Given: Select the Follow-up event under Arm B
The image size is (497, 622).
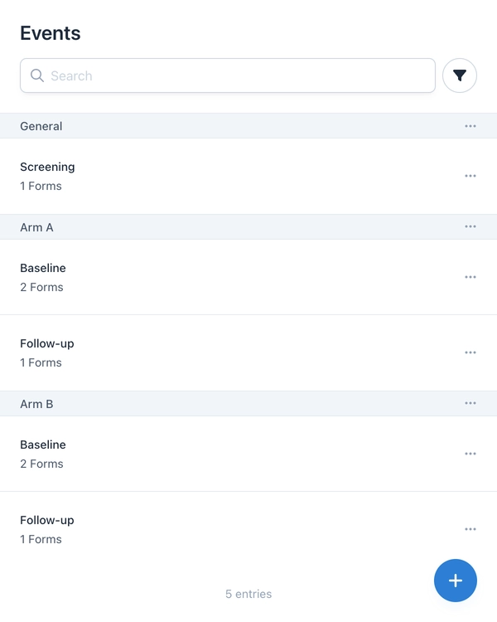Looking at the screenshot, I should tap(207, 529).
